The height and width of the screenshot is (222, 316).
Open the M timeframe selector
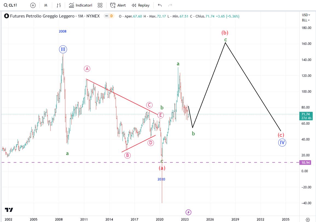pyautogui.click(x=46, y=5)
